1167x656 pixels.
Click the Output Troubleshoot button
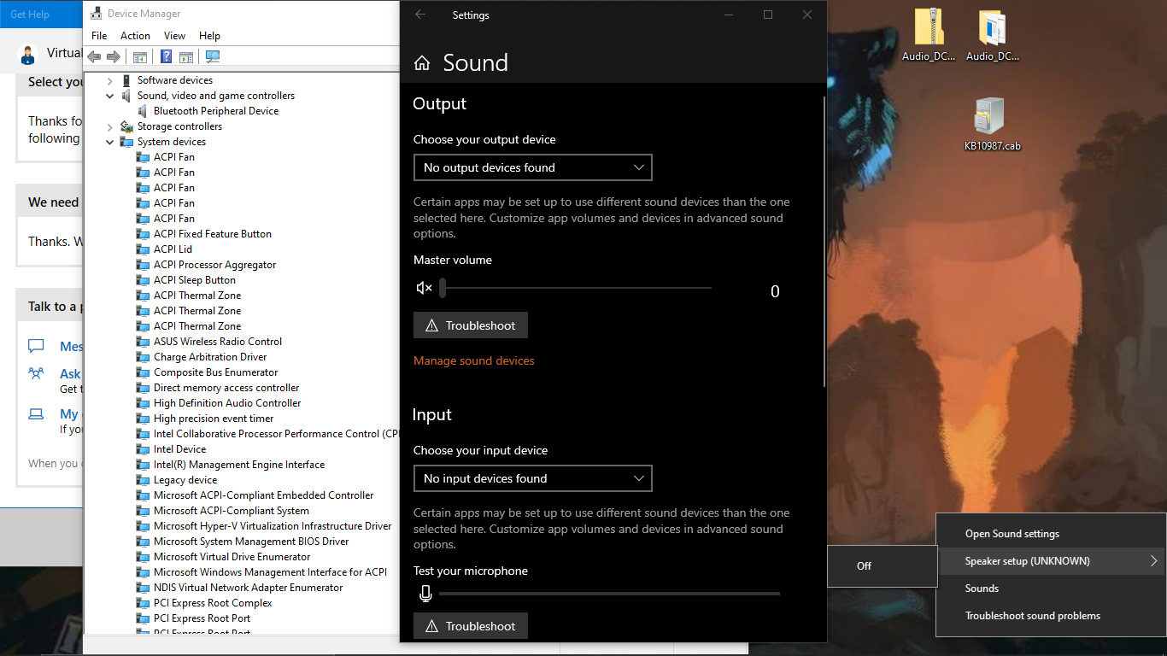471,325
